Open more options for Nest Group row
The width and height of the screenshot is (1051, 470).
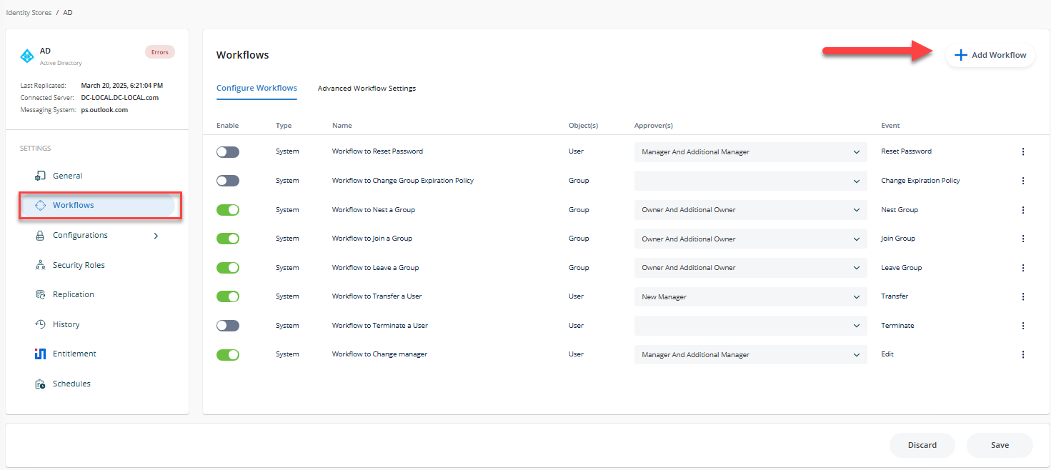point(1023,210)
